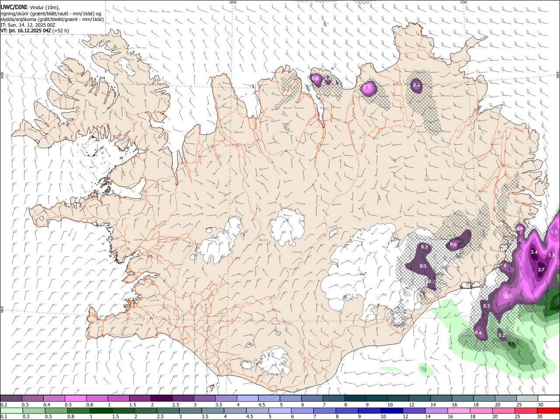The image size is (560, 420).
Task: Click the 2.7 precipitation value on the map
Action: click(x=541, y=269)
